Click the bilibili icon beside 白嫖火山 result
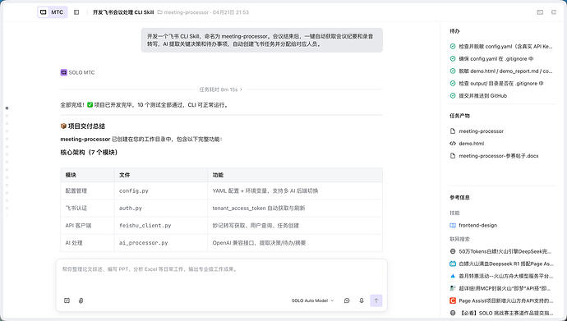567x321 pixels. point(453,264)
